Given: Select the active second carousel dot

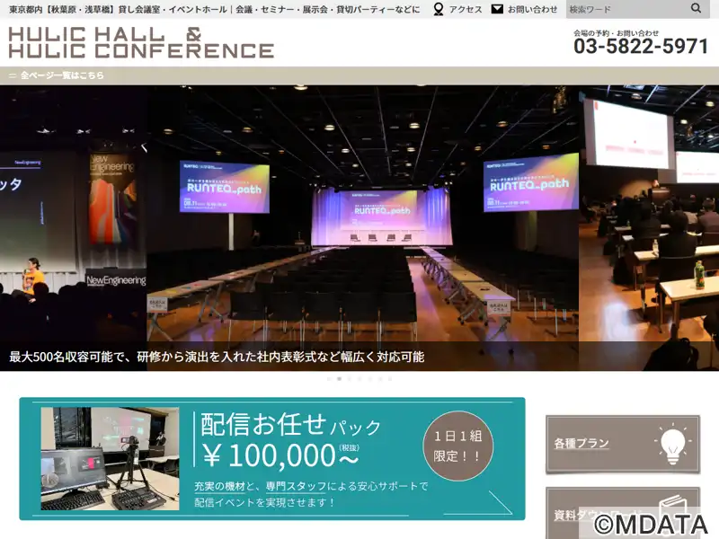Looking at the screenshot, I should (339, 379).
